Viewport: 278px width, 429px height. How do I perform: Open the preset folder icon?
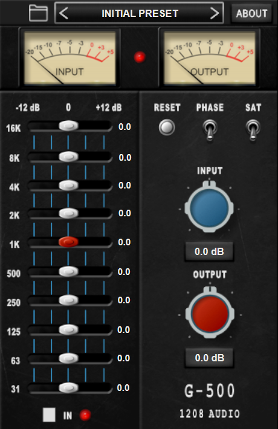38,13
